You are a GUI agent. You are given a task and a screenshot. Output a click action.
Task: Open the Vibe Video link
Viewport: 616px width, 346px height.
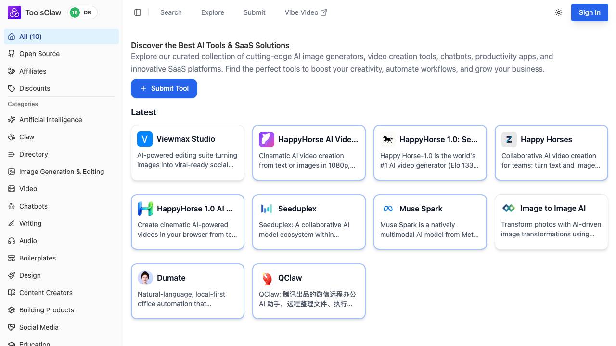point(306,12)
